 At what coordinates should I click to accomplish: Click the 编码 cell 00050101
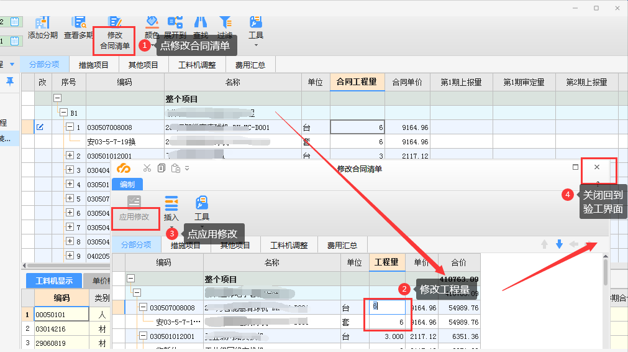[61, 314]
